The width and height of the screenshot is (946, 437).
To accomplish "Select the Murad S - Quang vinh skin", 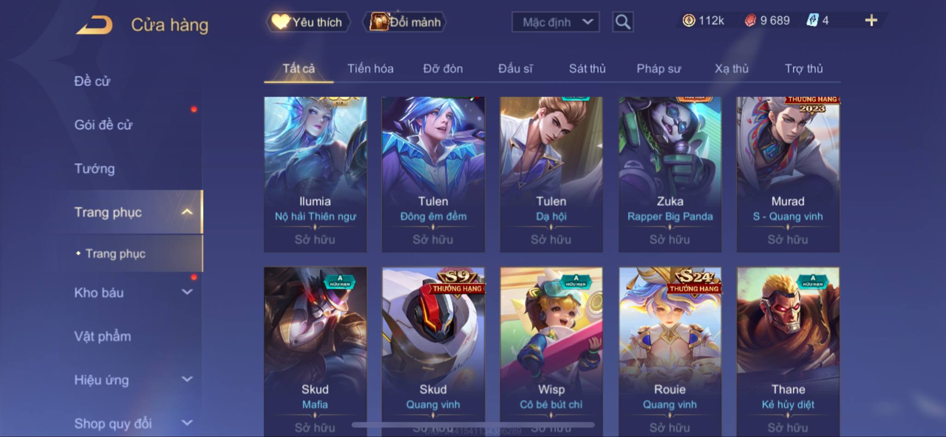I will pyautogui.click(x=788, y=174).
